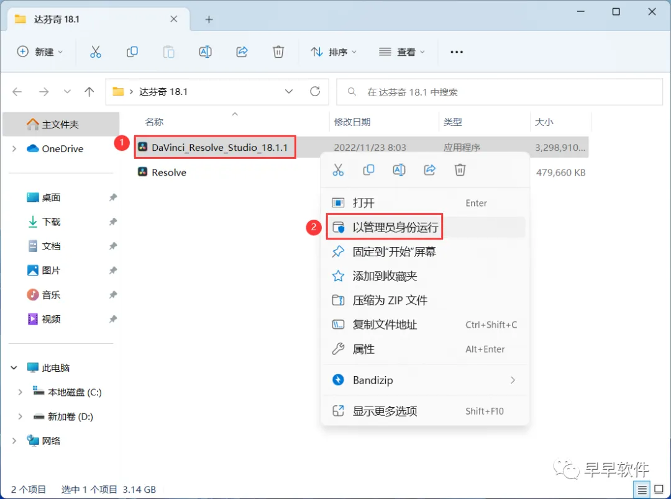Open the 查看 view dropdown
Screen dimensions: 671x499
pos(402,52)
